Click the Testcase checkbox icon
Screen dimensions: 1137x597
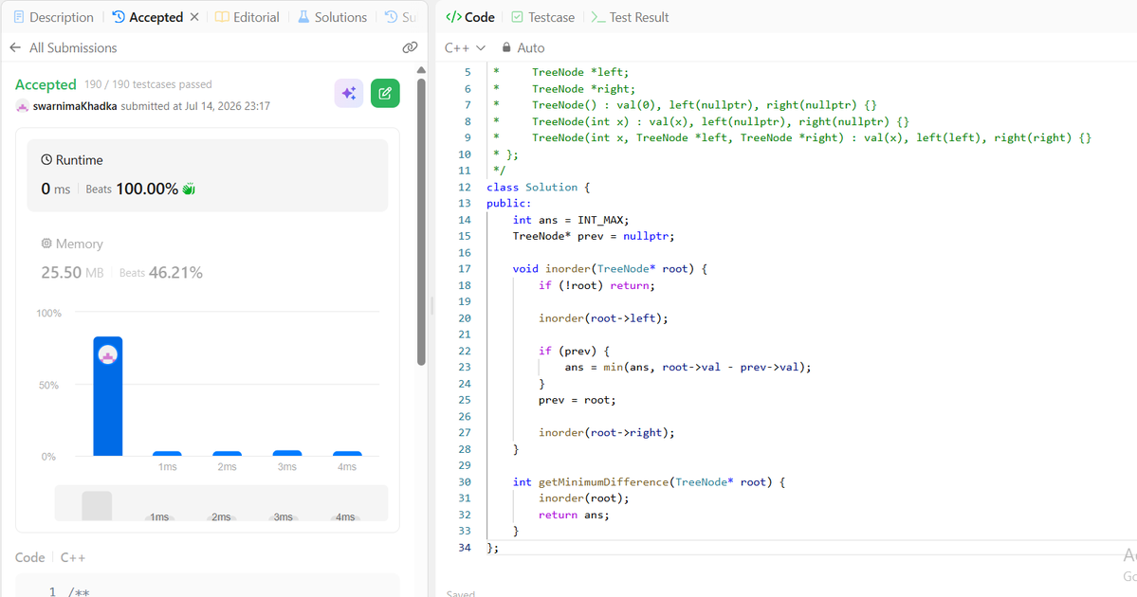[517, 17]
